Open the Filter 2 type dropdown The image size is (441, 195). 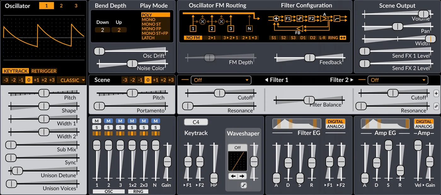point(398,80)
